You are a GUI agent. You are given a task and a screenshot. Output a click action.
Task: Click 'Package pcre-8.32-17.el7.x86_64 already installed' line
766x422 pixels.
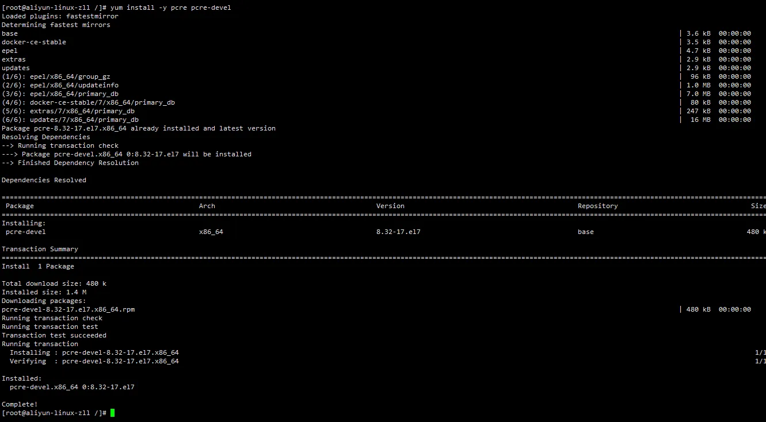(139, 128)
